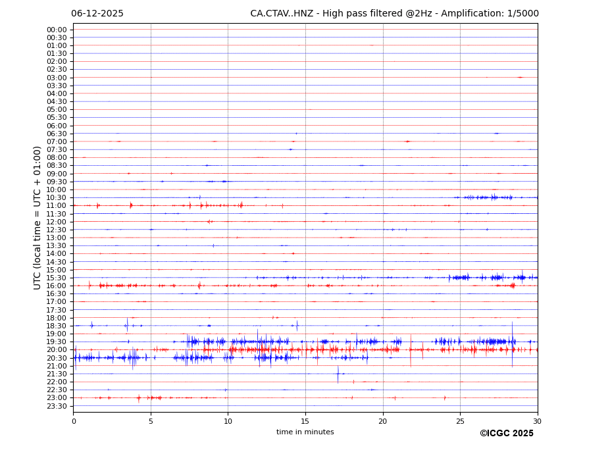
Task: Choose the 06:00 time row label
Action: [x=57, y=126]
